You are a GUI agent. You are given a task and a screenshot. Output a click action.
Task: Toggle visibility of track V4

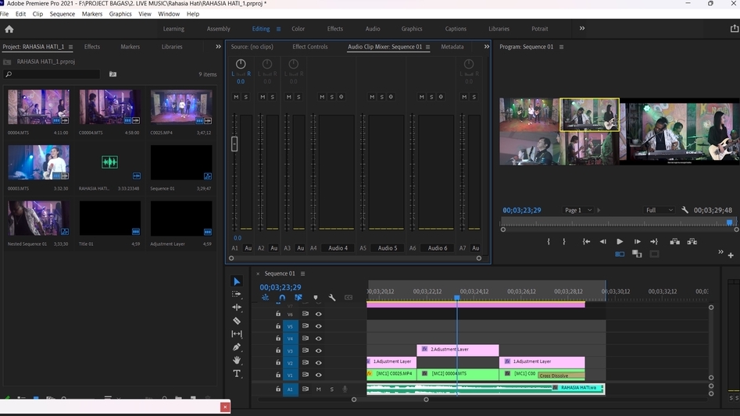pos(319,338)
